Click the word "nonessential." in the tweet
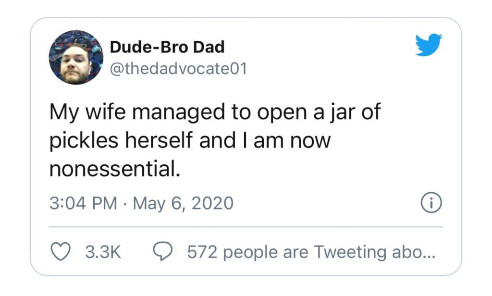This screenshot has width=492, height=296. pyautogui.click(x=114, y=170)
